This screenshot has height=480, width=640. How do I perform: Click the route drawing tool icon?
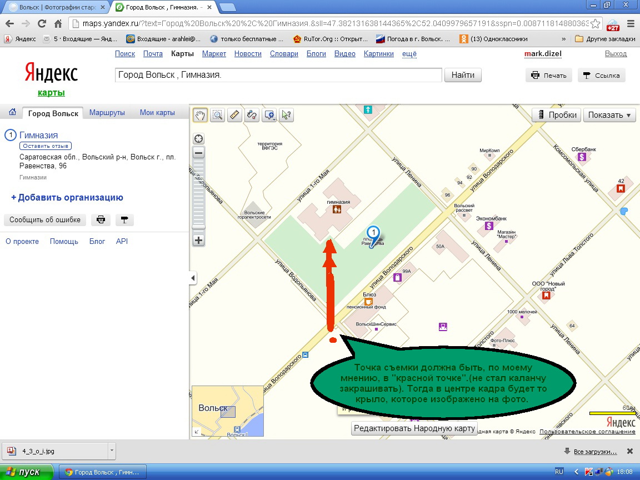tap(252, 115)
